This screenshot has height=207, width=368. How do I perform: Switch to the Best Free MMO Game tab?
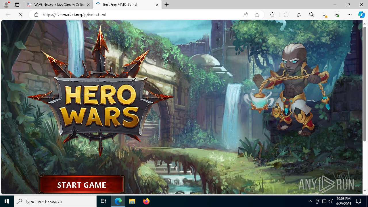pyautogui.click(x=127, y=5)
